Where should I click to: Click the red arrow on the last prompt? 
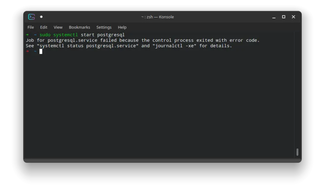click(27, 51)
